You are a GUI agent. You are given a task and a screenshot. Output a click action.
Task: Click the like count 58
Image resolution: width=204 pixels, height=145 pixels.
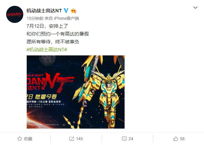tap(182, 139)
